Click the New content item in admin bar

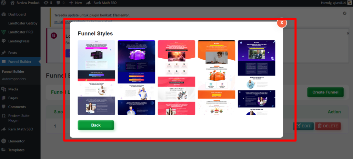(x=75, y=3)
